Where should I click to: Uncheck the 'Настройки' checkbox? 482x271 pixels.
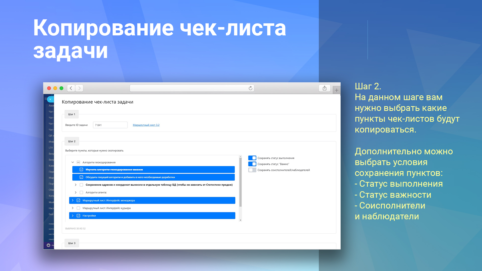78,216
